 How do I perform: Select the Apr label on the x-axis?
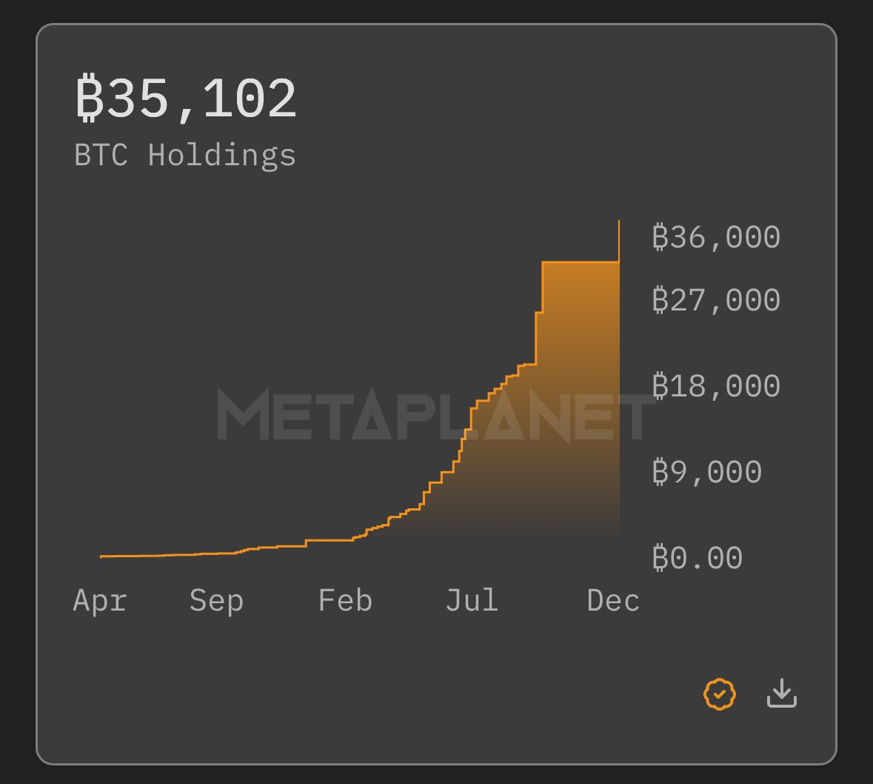click(100, 600)
